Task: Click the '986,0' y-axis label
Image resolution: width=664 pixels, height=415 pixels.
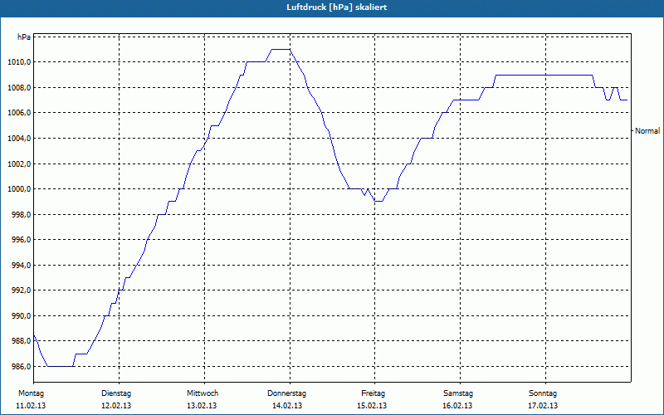Action: coord(22,367)
